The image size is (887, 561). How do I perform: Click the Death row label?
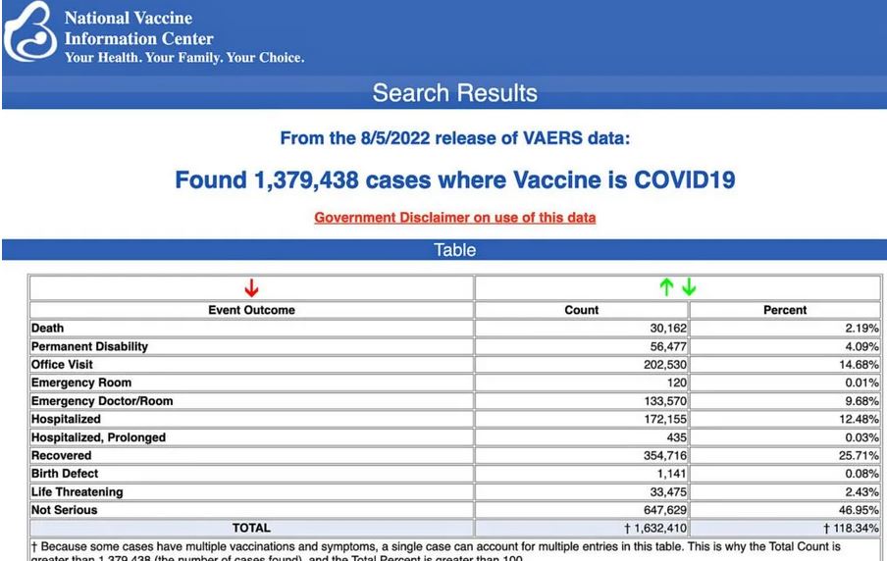47,329
